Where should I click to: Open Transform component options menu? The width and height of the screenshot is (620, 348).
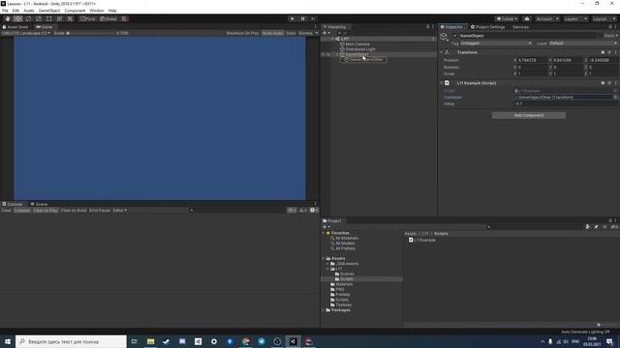click(615, 52)
